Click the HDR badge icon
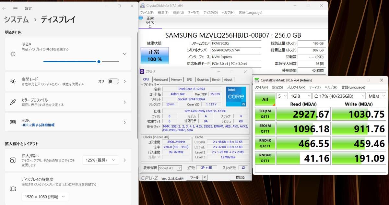Screen dimensions: 389x205 click(x=13, y=122)
